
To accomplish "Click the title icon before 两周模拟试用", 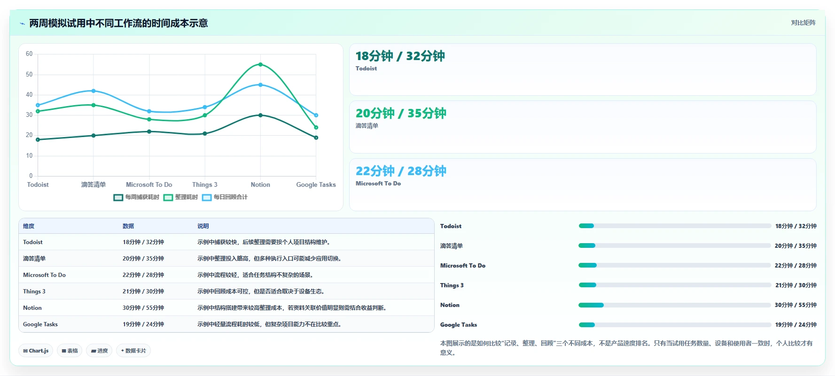I will pos(22,23).
